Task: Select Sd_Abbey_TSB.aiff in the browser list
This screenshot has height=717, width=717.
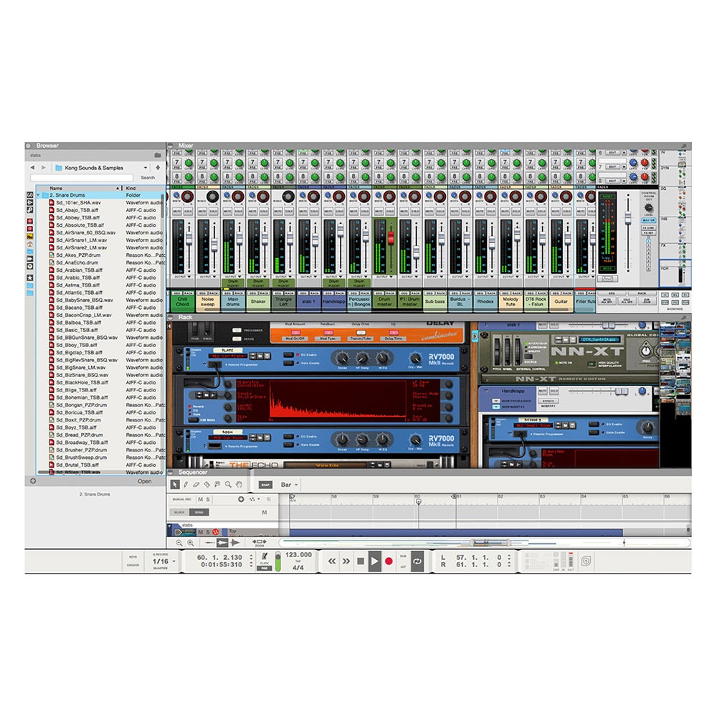Action: coord(77,218)
